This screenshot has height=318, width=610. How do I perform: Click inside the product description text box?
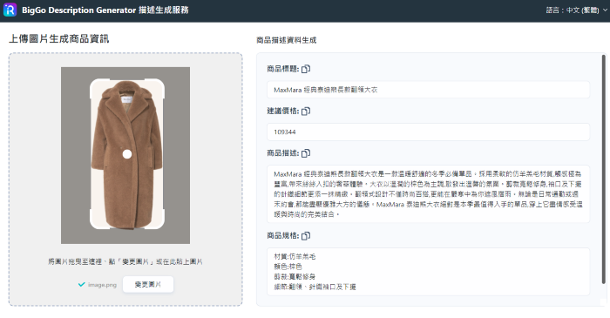(428, 194)
